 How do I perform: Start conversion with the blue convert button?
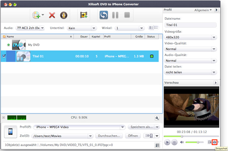(x=104, y=15)
